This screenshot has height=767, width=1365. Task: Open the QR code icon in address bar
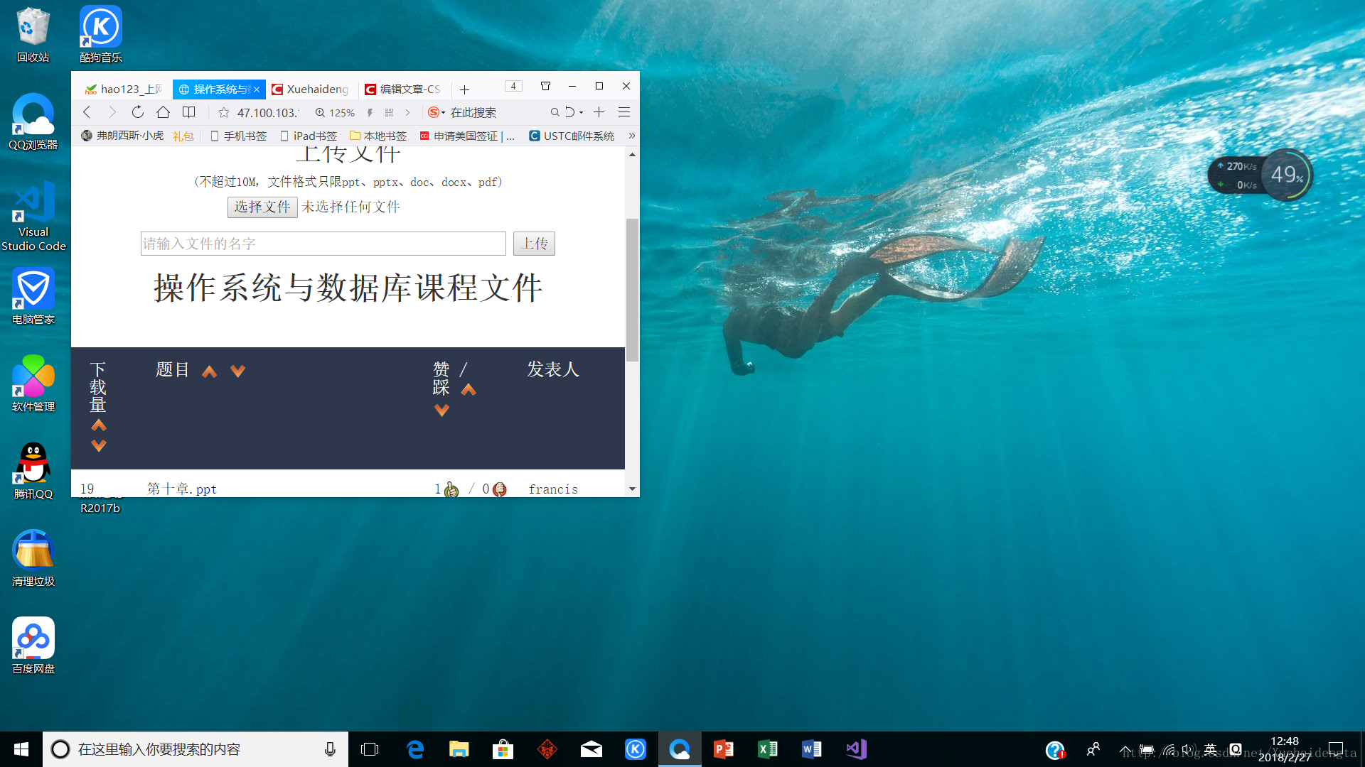coord(389,113)
